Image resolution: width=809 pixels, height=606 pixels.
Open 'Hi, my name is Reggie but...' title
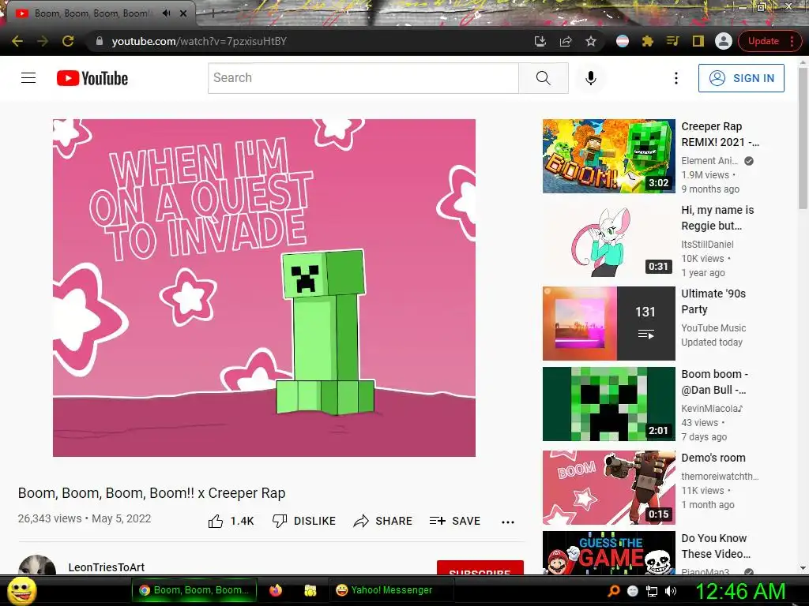tap(717, 218)
